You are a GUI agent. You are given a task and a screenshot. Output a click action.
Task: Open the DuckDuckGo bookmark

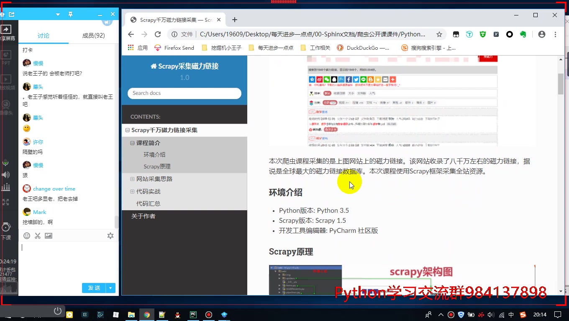[364, 48]
